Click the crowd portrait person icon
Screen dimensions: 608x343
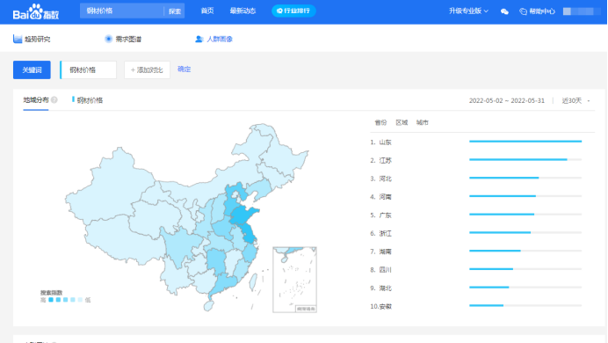[199, 39]
